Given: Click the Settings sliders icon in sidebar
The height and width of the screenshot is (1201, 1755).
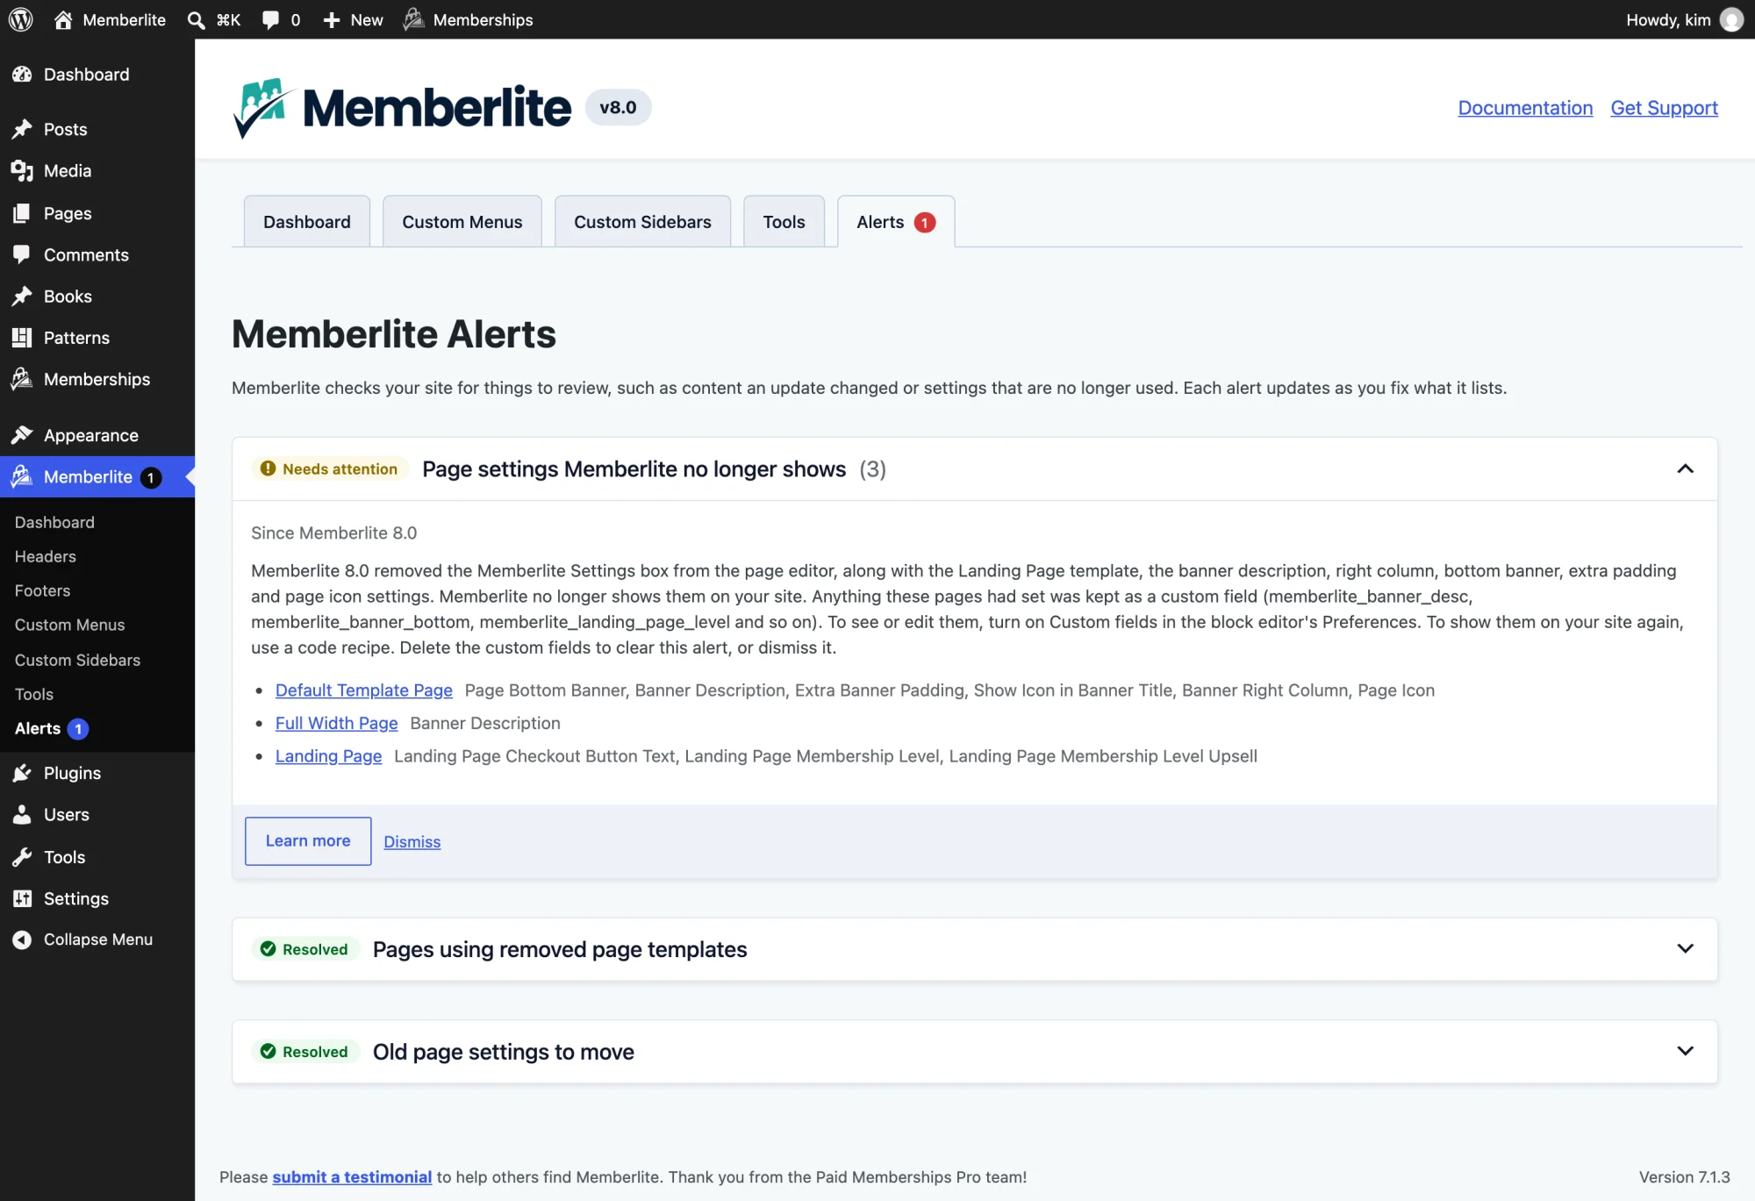Looking at the screenshot, I should (x=22, y=898).
